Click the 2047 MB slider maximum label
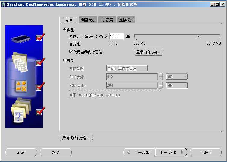227x162 pixels. click(x=214, y=43)
